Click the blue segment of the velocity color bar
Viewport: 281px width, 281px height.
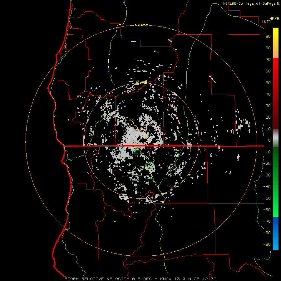(276, 234)
